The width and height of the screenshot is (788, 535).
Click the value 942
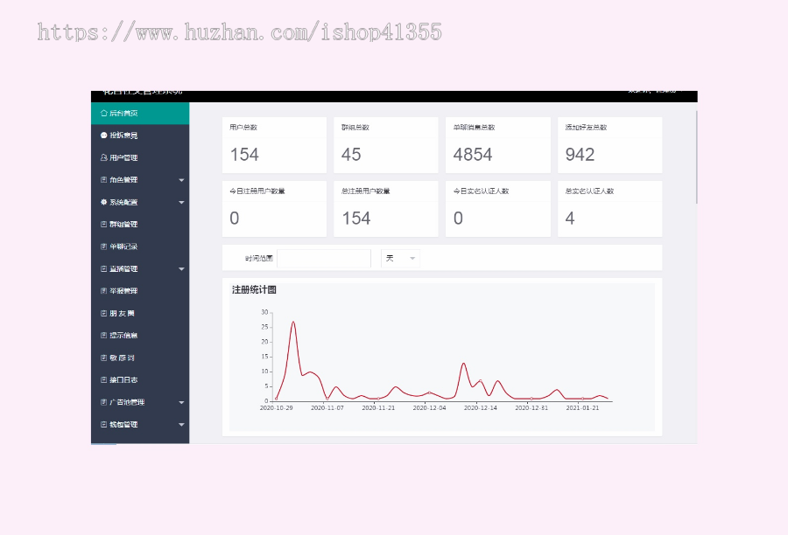pyautogui.click(x=580, y=155)
